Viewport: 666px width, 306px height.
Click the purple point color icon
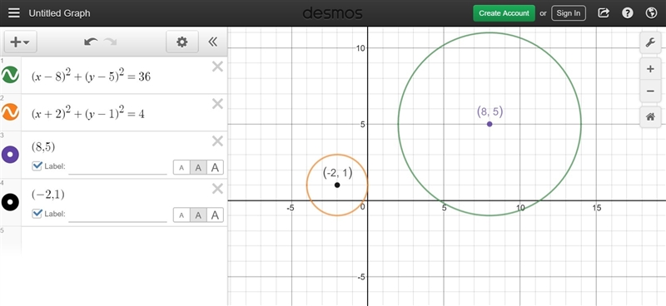(10, 155)
